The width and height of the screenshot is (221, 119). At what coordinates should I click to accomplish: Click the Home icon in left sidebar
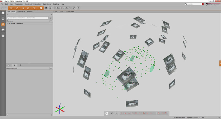(3, 13)
